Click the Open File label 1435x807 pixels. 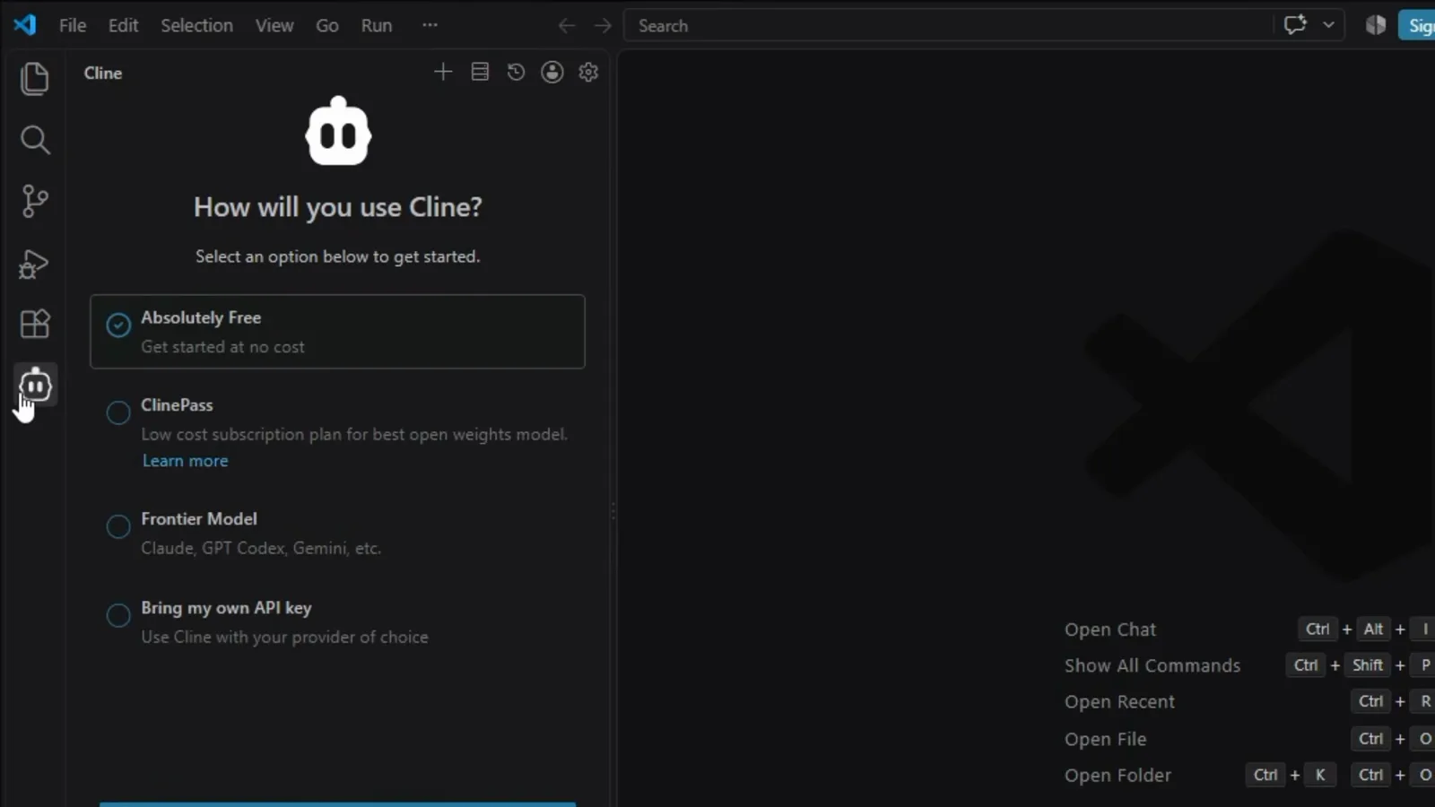point(1105,739)
